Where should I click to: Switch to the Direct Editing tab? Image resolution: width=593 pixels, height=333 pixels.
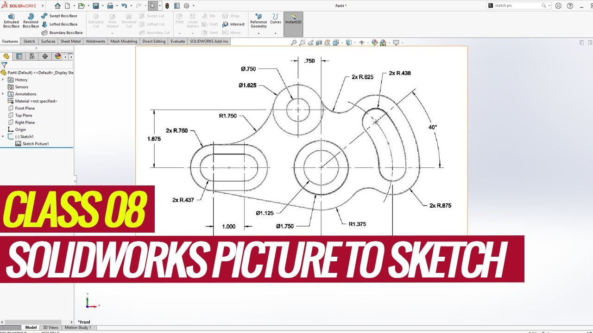click(154, 41)
